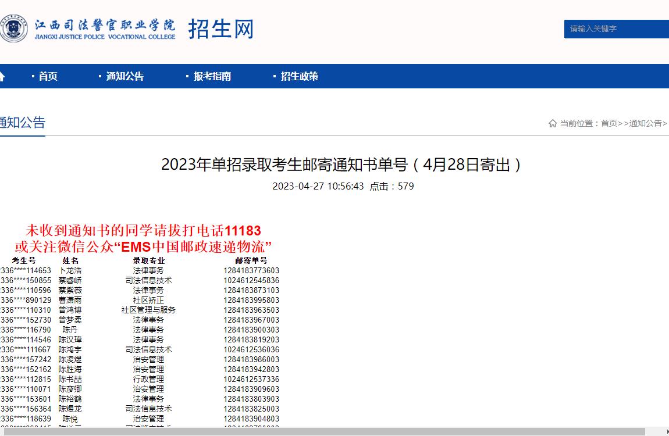669x436 pixels.
Task: Open the 招生政策 menu item
Action: pyautogui.click(x=300, y=76)
